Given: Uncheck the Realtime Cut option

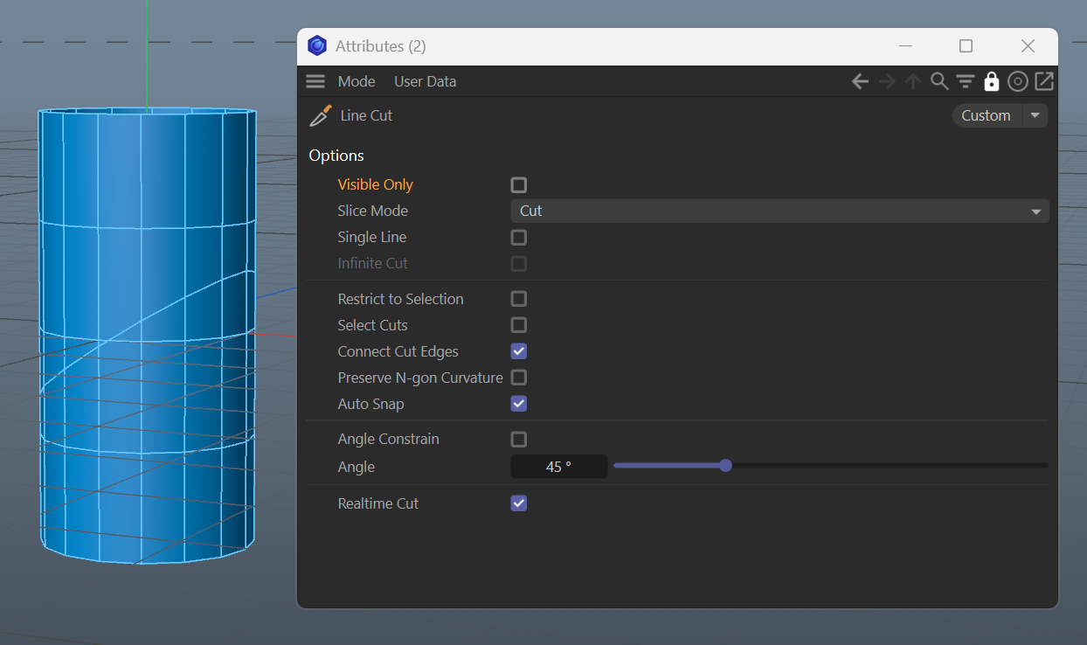Looking at the screenshot, I should pos(519,503).
